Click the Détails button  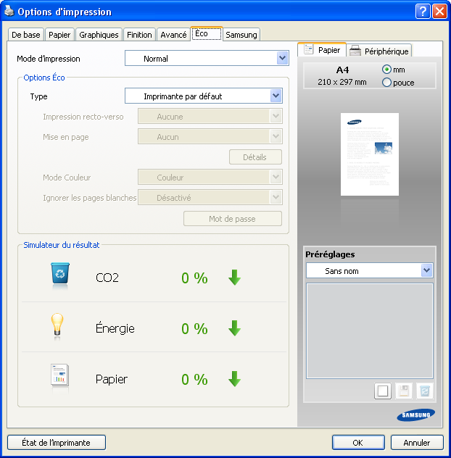(255, 157)
